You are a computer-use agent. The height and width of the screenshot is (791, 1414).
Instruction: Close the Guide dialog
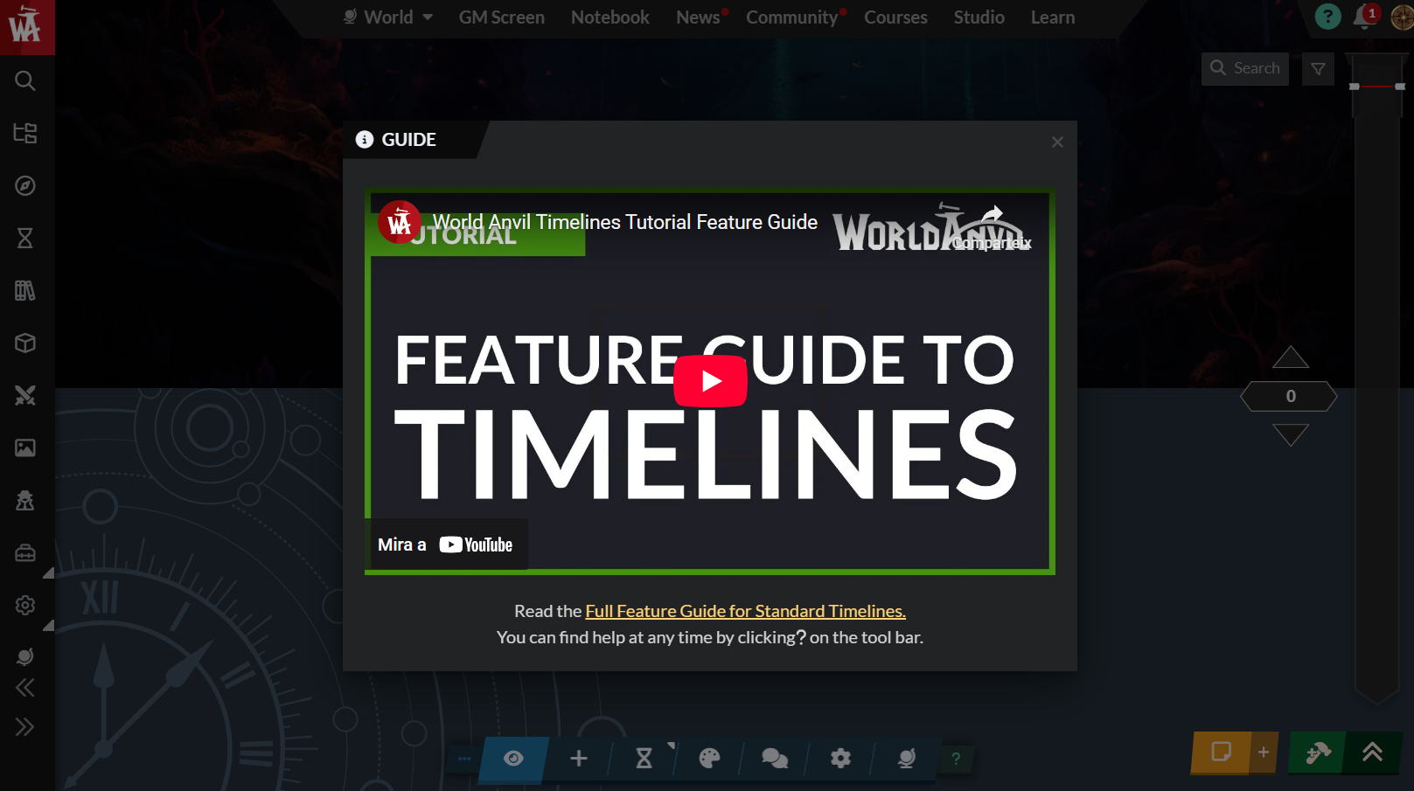[x=1057, y=142]
